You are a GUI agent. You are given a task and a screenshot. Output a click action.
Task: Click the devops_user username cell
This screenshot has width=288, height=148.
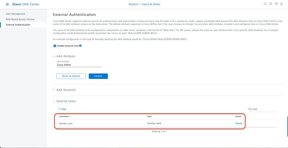[66, 123]
